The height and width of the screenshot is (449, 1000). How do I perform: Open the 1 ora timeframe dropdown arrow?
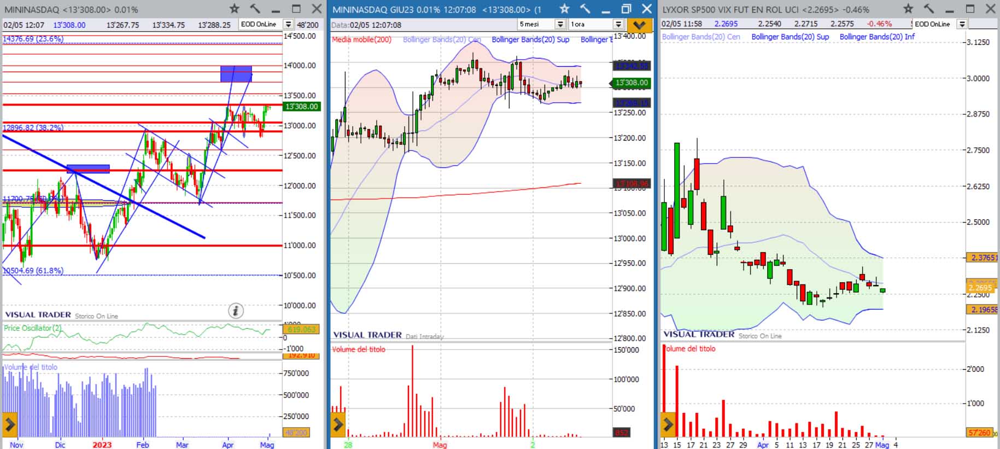618,24
